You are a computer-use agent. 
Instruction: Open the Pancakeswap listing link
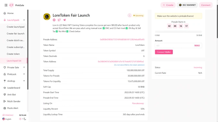click(138, 103)
